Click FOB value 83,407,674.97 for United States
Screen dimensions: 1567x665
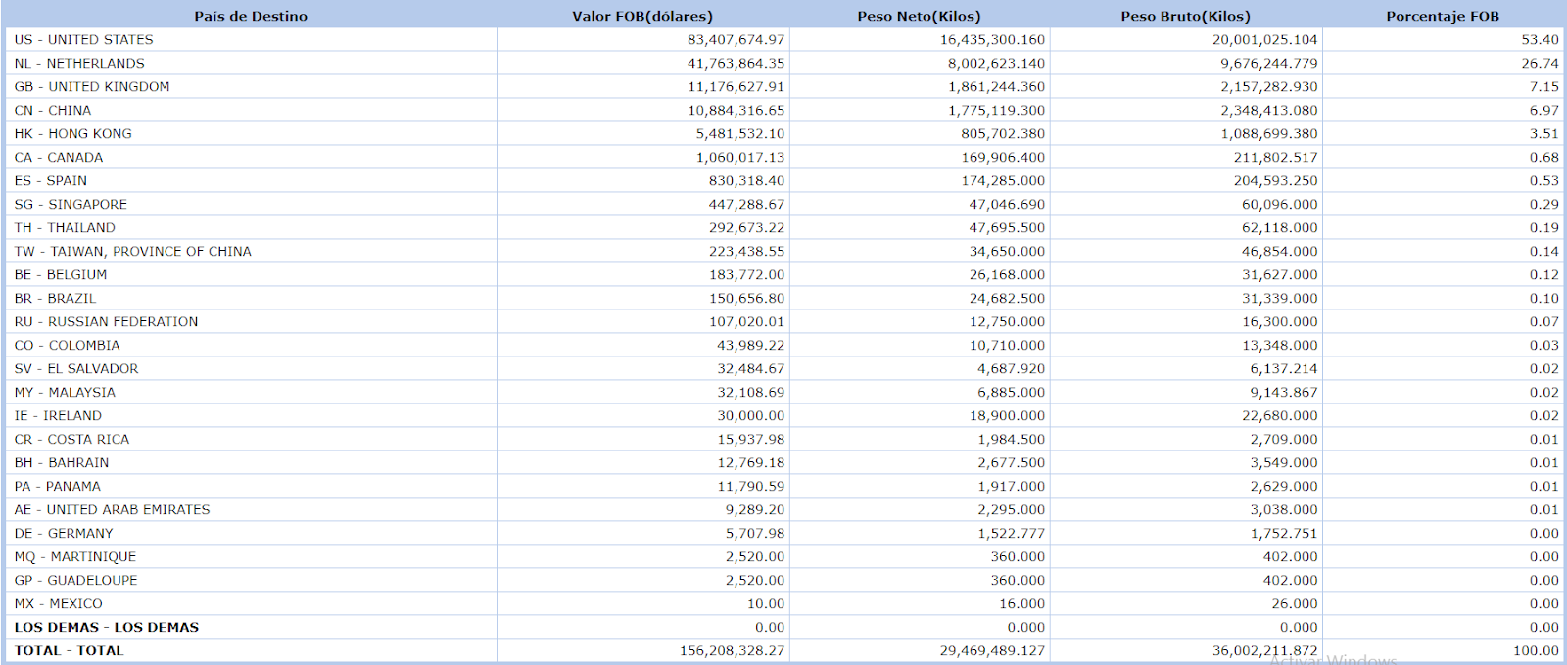coord(736,39)
